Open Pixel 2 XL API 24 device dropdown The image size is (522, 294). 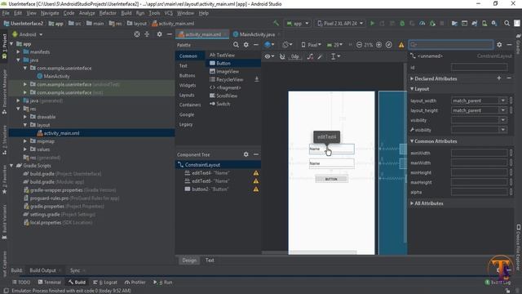point(340,24)
